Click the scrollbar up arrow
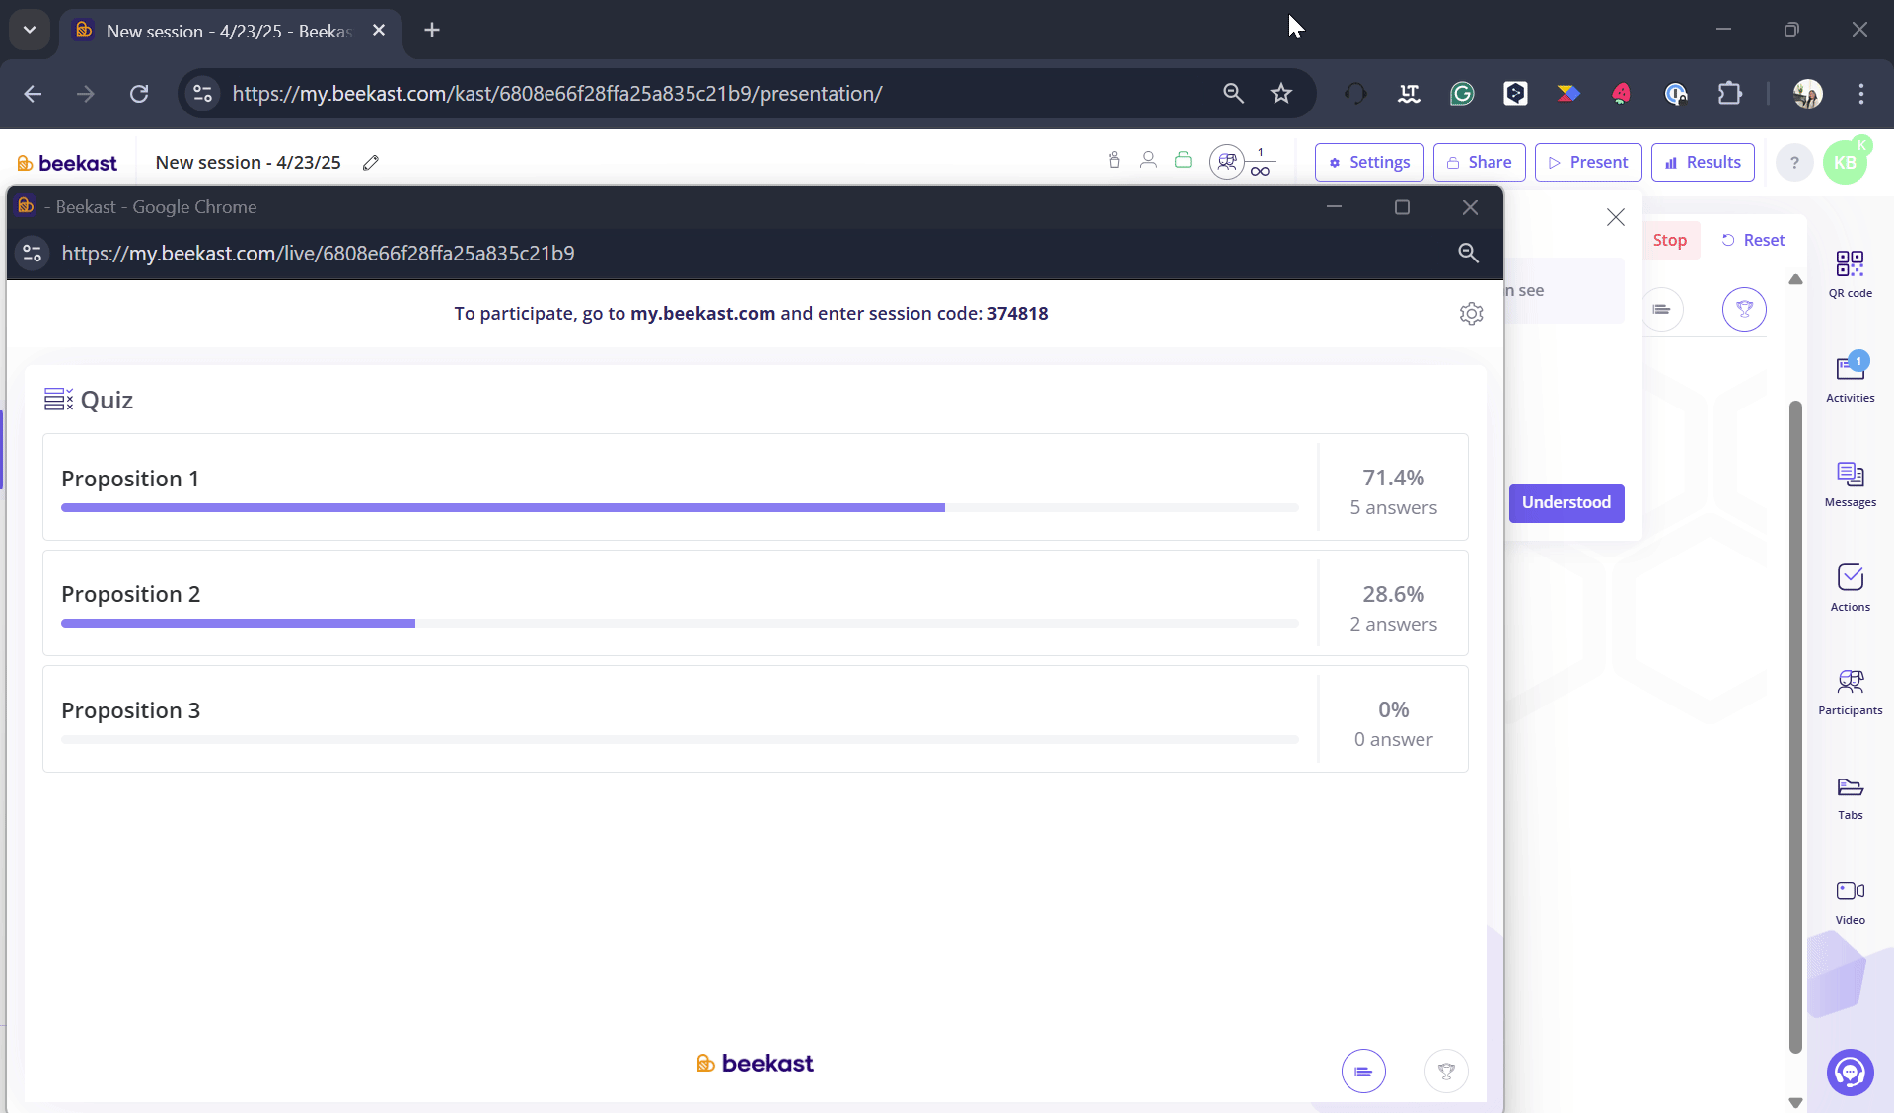The height and width of the screenshot is (1113, 1894). coord(1795,280)
